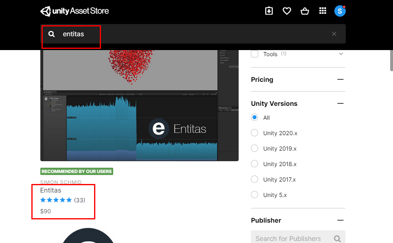Screen dimensions: 393x243
Task: Open the profile avatar menu
Action: click(x=340, y=11)
